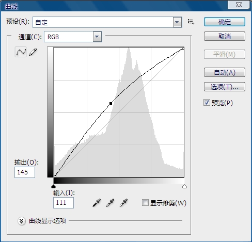Click the black input slider triangle
Image resolution: width=252 pixels, height=242 pixels.
(53, 186)
